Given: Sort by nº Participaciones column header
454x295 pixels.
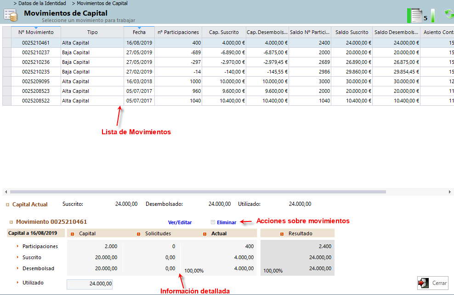Looking at the screenshot, I should tap(178, 32).
